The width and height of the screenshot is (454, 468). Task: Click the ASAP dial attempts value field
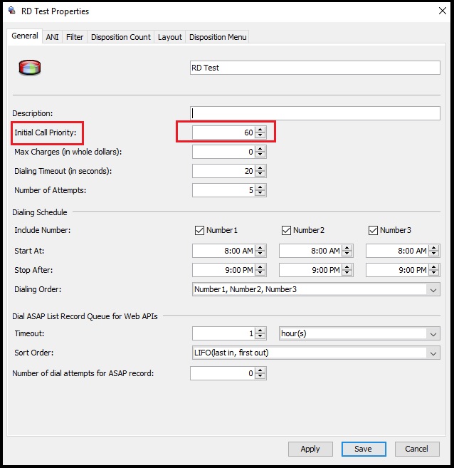[222, 373]
